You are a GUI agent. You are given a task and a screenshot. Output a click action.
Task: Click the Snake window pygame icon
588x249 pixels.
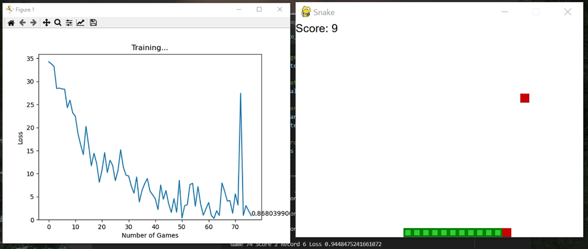point(306,12)
